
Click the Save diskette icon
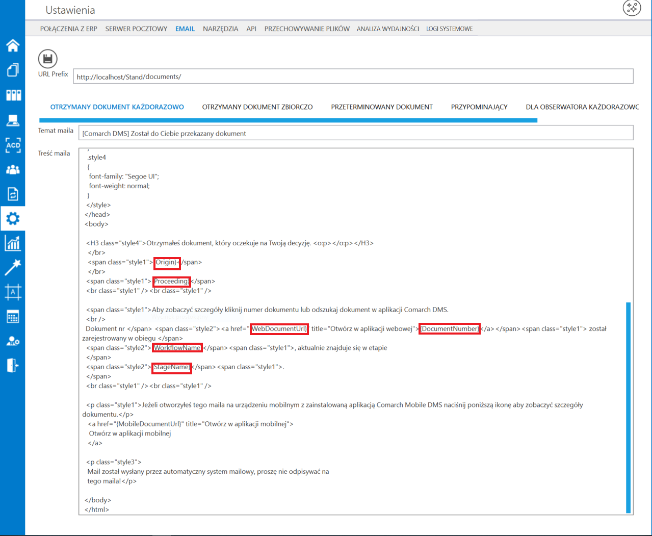(x=47, y=59)
